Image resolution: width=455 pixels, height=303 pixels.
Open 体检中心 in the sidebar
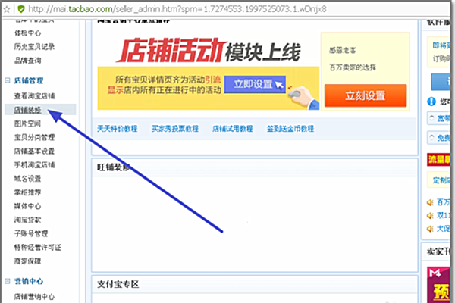(27, 33)
